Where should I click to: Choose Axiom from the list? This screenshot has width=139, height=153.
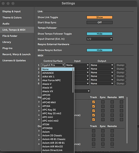pyautogui.click(x=57, y=132)
